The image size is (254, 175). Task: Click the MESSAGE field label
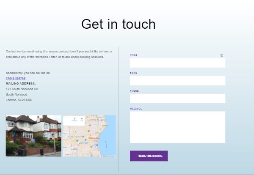point(136,109)
